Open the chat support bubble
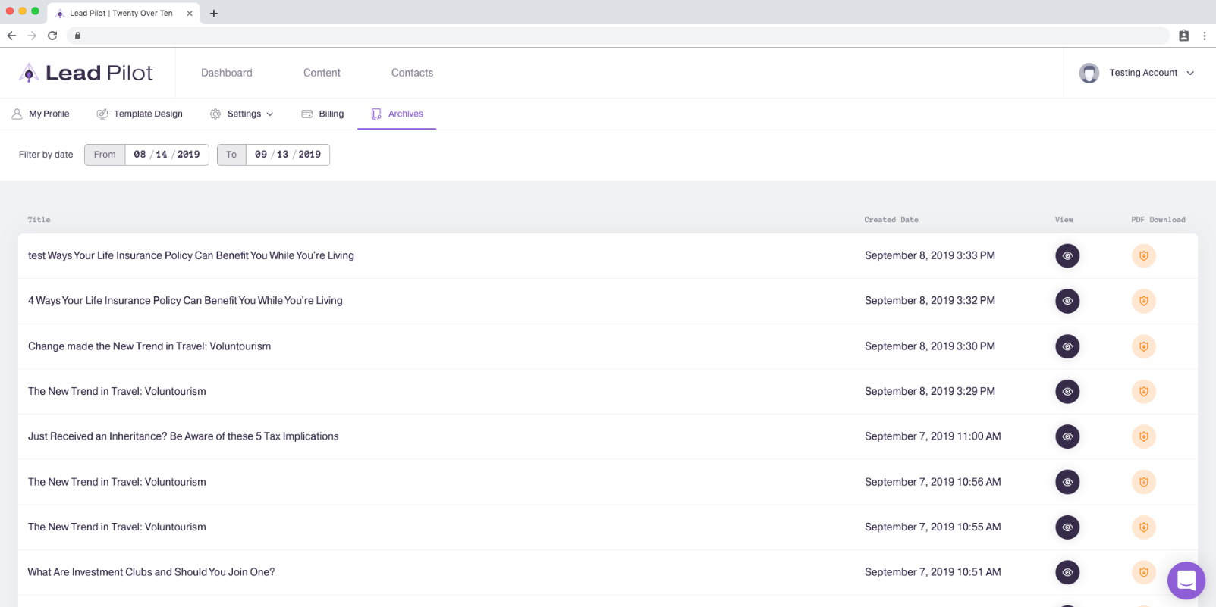Screen dimensions: 1216x607 point(1186,580)
